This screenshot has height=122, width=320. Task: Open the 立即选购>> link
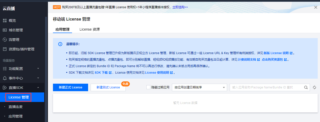[x=180, y=7]
